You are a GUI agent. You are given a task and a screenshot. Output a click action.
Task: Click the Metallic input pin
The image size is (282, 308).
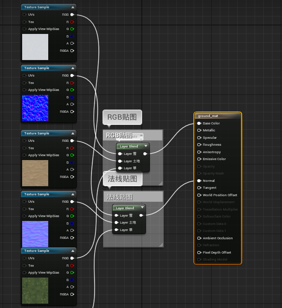(199, 131)
